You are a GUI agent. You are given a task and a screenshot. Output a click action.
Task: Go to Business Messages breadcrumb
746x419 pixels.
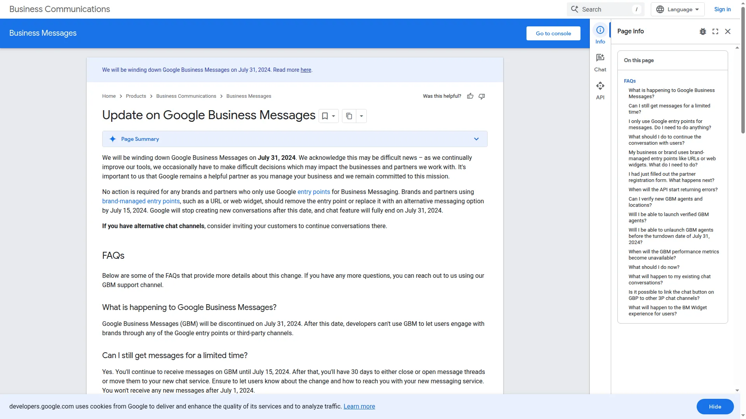249,96
